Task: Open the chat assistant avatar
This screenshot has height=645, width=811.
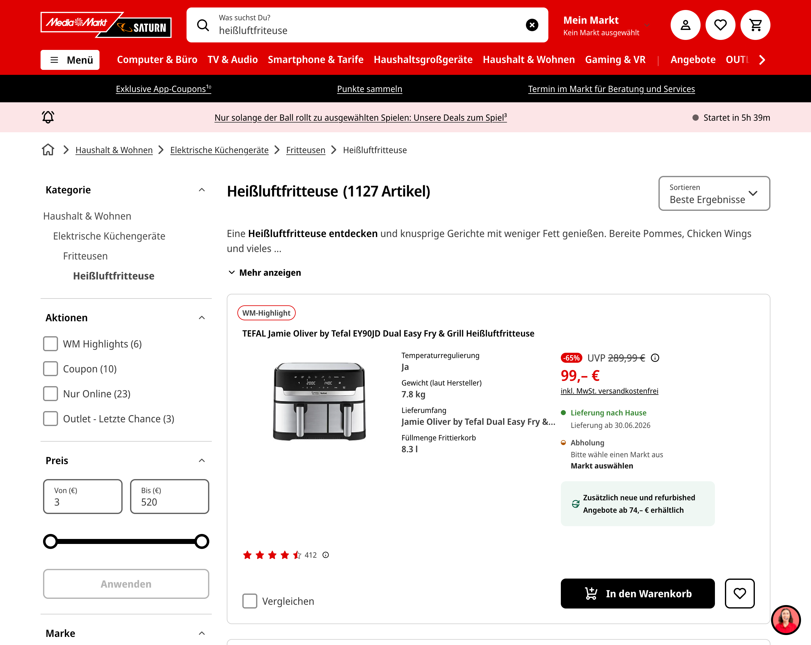Action: pos(786,619)
